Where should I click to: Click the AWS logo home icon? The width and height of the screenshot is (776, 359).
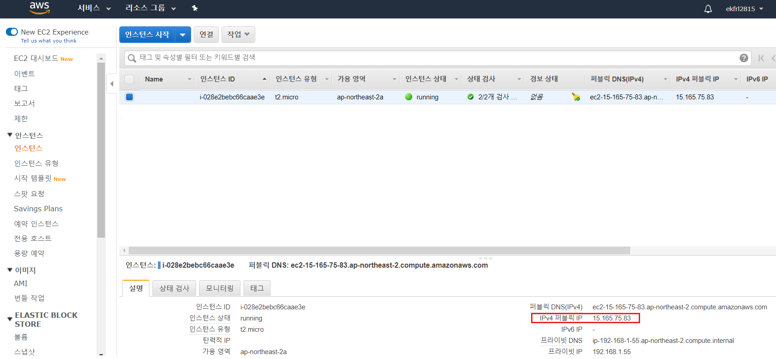click(39, 8)
